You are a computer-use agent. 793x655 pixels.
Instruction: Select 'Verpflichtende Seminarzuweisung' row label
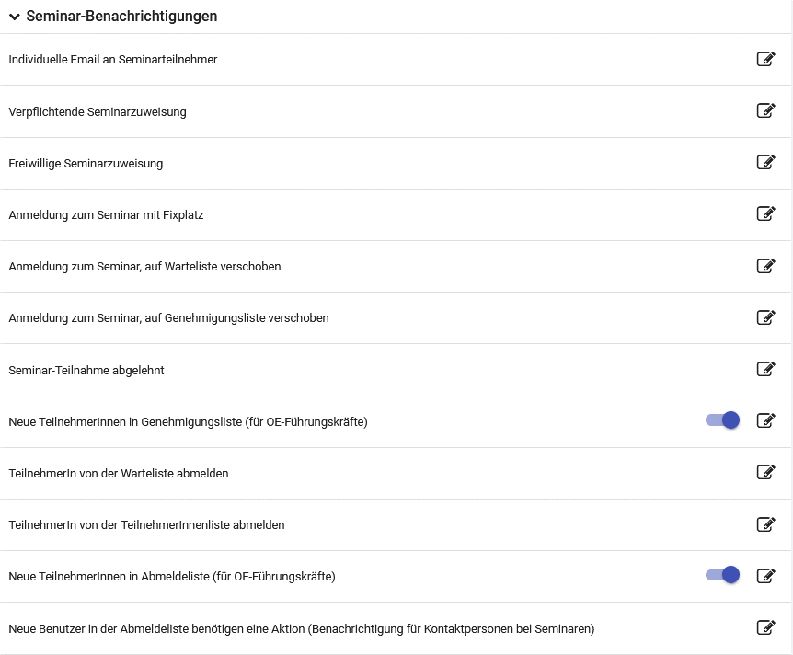[x=98, y=112]
